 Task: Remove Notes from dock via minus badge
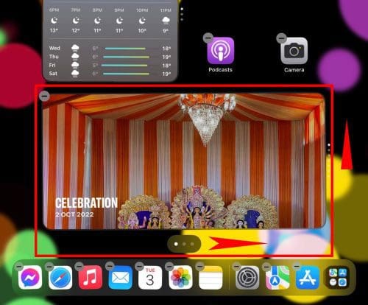(x=199, y=266)
